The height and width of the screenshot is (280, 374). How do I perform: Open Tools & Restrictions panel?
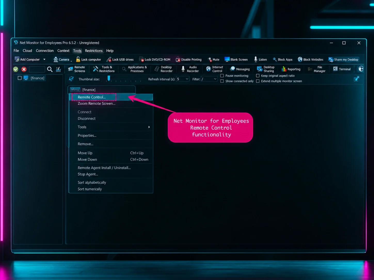coord(104,69)
